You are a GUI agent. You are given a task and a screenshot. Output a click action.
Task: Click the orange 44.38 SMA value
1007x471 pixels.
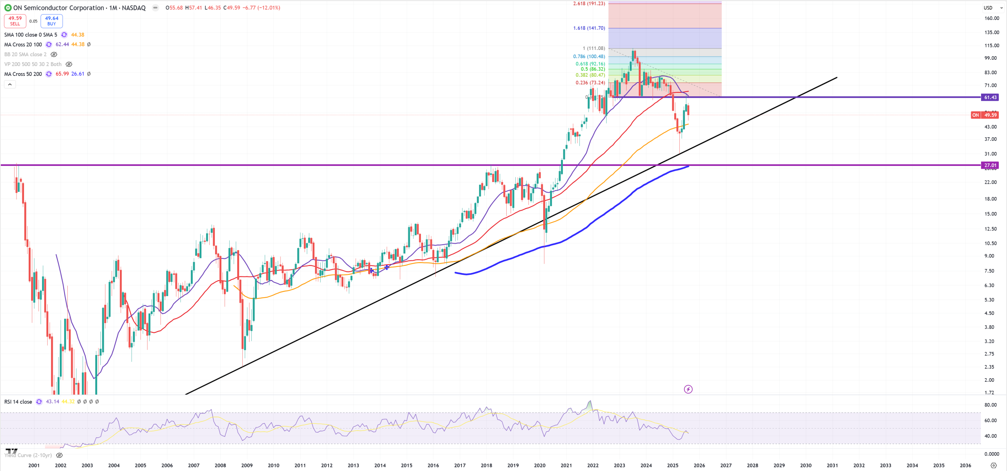pyautogui.click(x=77, y=35)
